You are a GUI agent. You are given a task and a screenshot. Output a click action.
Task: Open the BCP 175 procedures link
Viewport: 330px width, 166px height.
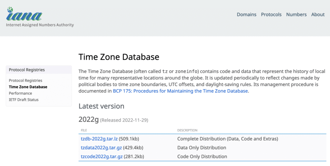coord(180,91)
